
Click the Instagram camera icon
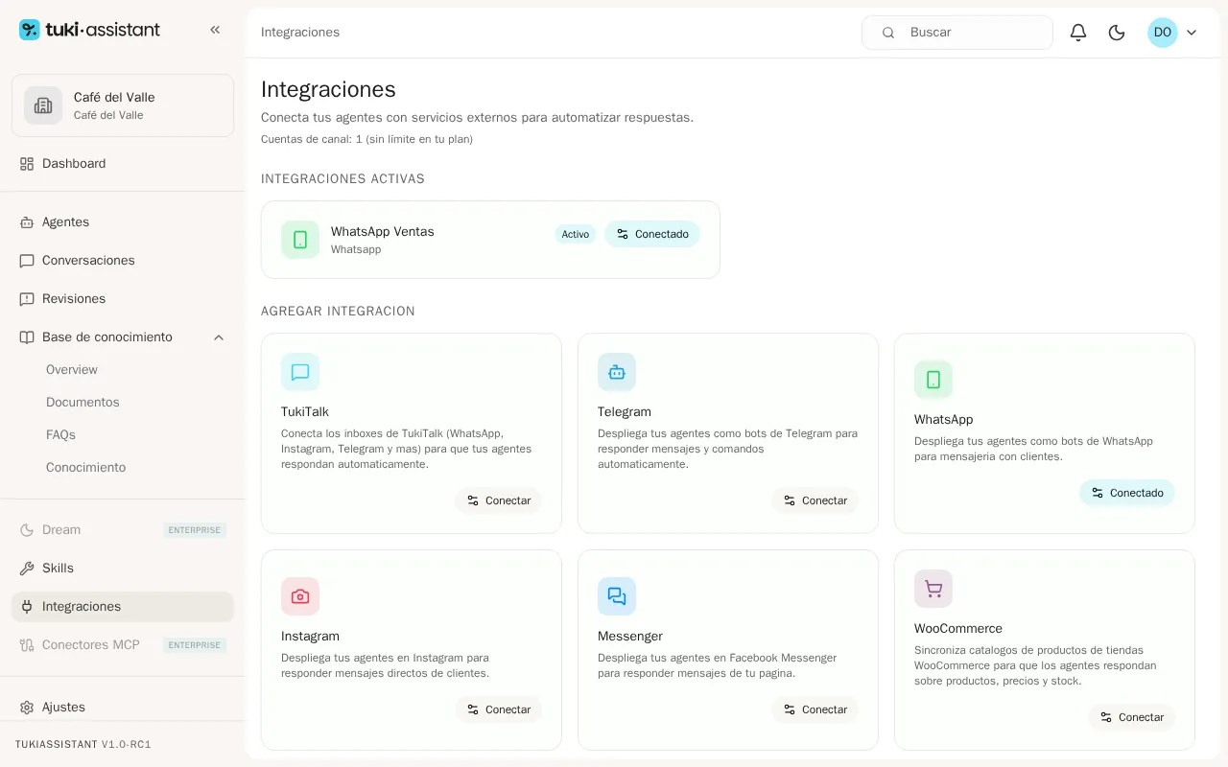click(300, 596)
